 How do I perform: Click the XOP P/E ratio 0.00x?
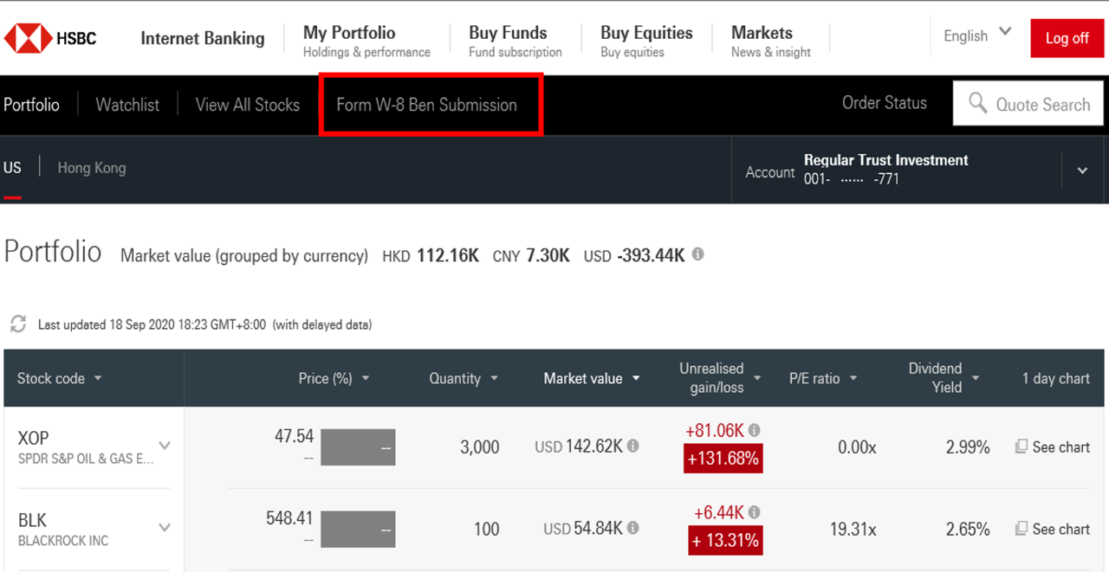(x=857, y=447)
